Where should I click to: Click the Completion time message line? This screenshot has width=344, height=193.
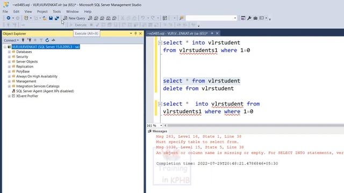[217, 164]
